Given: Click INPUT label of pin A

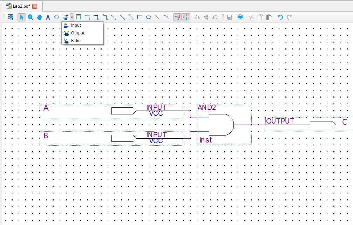Looking at the screenshot, I should 156,107.
